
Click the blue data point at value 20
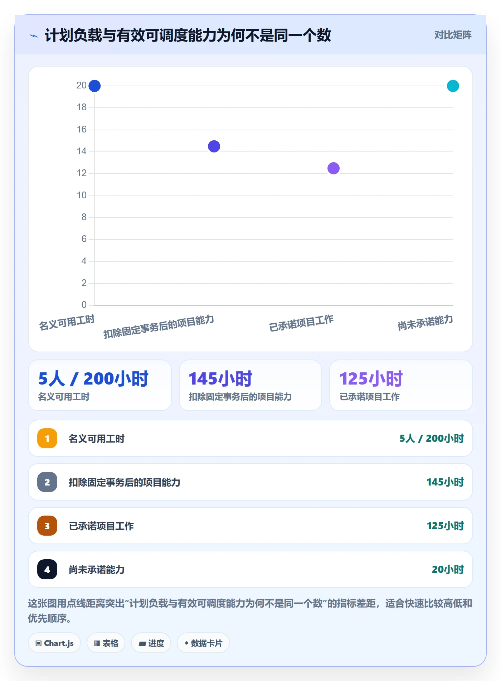94,86
